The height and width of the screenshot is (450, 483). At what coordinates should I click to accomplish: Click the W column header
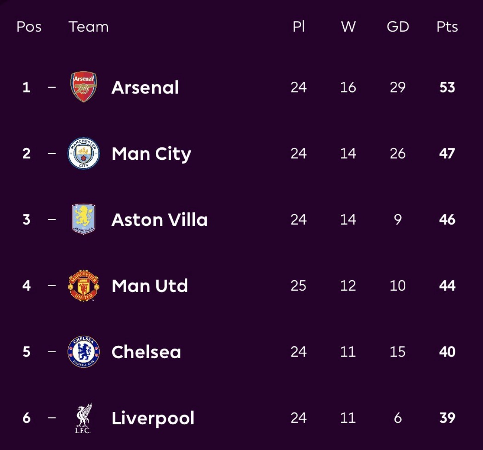point(348,27)
